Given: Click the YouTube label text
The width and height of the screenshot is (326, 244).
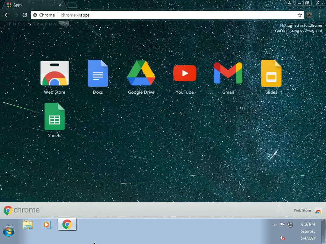Looking at the screenshot, I should coord(185,92).
